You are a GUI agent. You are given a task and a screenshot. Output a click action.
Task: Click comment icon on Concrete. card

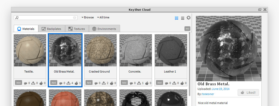[x=131, y=83]
